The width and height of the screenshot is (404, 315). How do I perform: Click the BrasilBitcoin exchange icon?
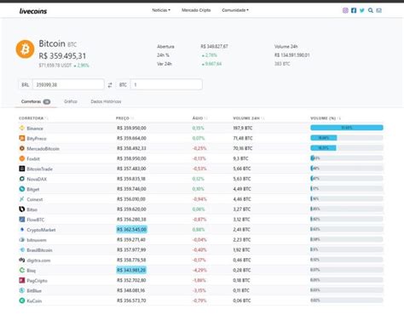(x=22, y=249)
